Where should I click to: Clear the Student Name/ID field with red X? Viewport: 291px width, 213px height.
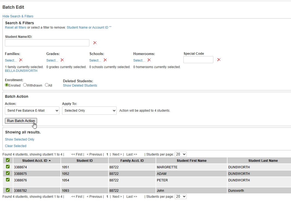click(95, 43)
